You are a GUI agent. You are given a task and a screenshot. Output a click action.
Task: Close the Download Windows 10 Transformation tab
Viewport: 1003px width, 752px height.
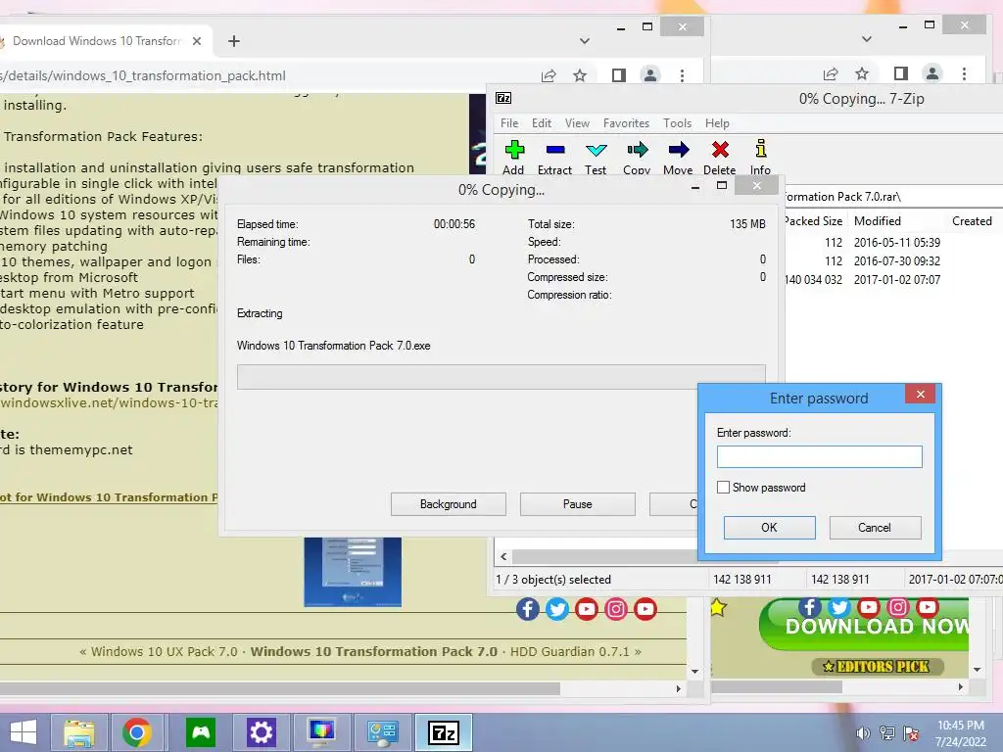point(197,41)
